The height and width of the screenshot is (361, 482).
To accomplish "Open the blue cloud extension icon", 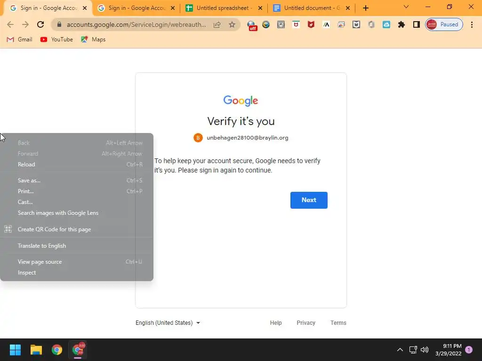I will pos(386,24).
